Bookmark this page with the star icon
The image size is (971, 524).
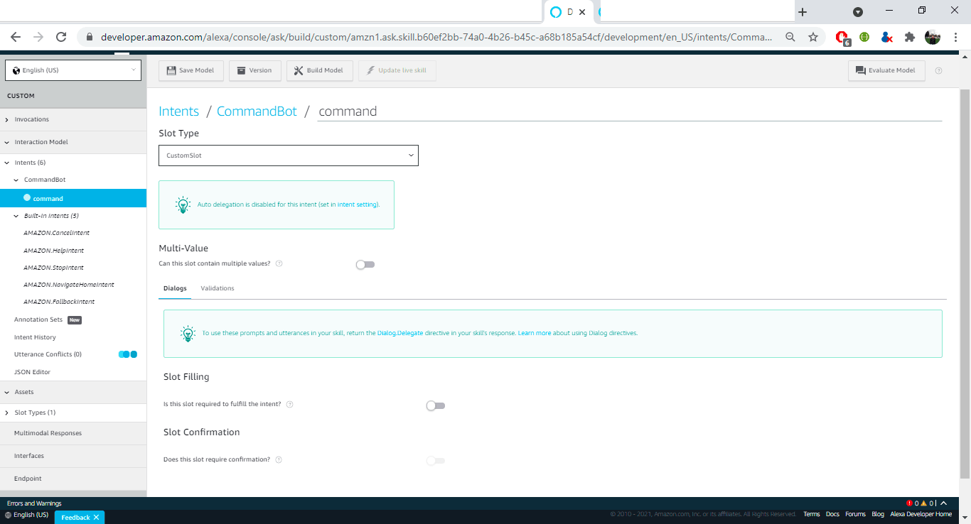coord(813,37)
